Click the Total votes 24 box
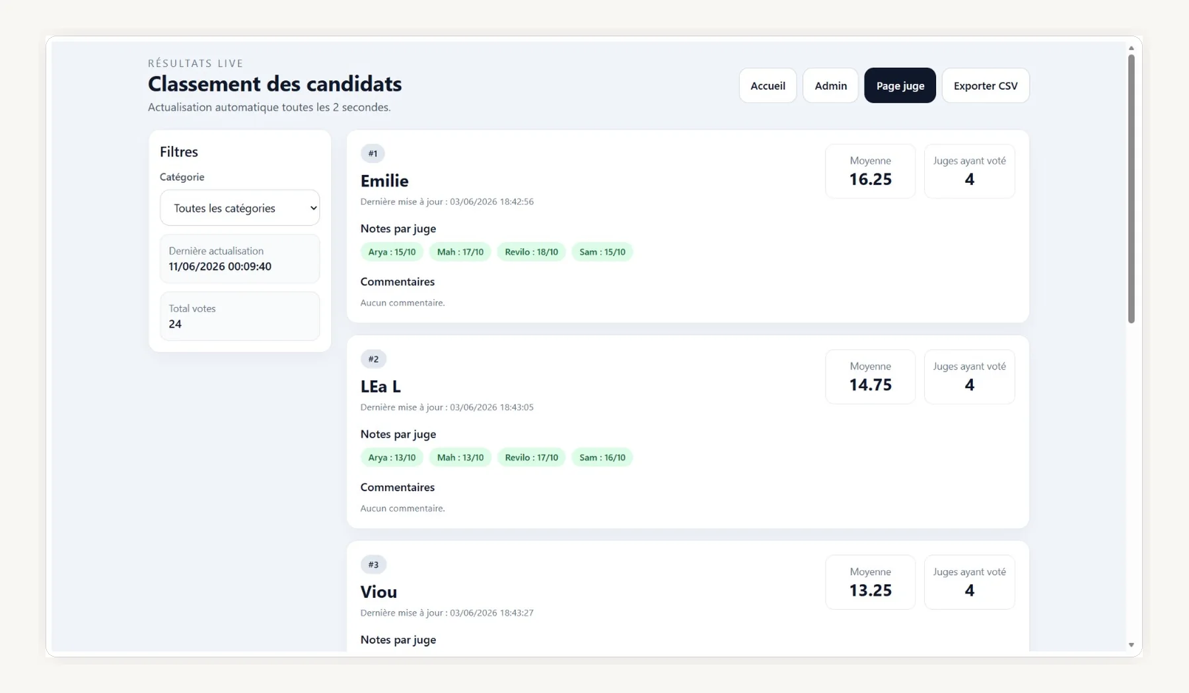This screenshot has height=693, width=1189. click(x=240, y=316)
